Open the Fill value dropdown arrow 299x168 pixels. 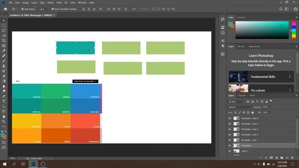[270, 112]
